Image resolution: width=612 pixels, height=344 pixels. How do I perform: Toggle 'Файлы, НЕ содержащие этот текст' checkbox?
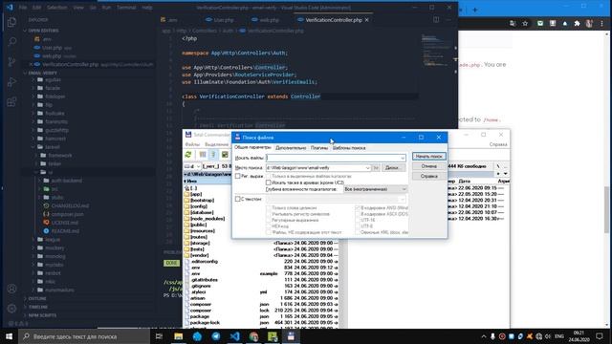[268, 232]
